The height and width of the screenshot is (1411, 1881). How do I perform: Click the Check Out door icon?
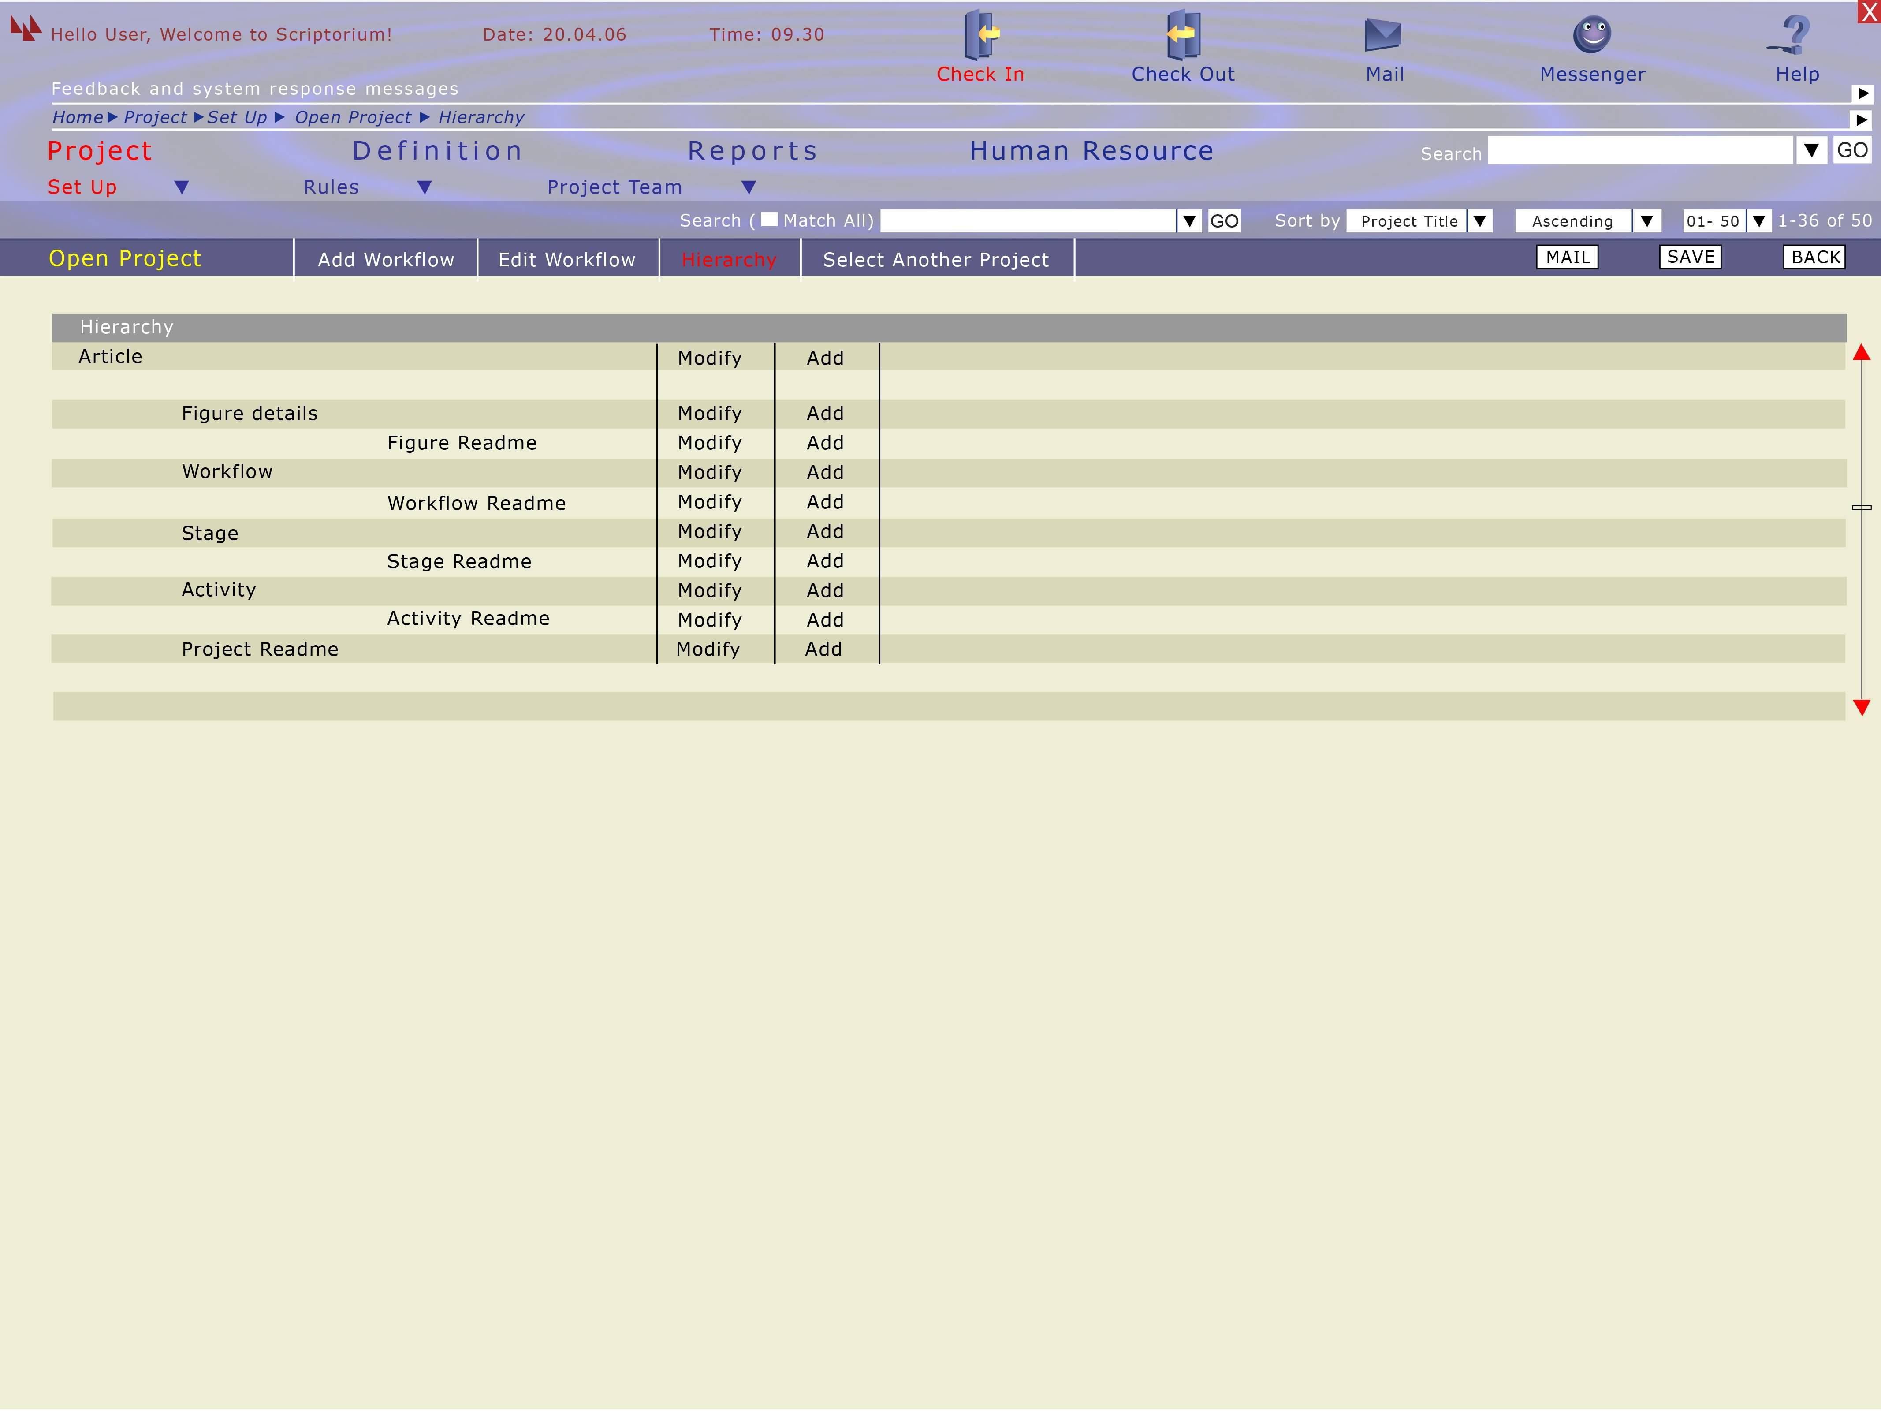[1183, 34]
